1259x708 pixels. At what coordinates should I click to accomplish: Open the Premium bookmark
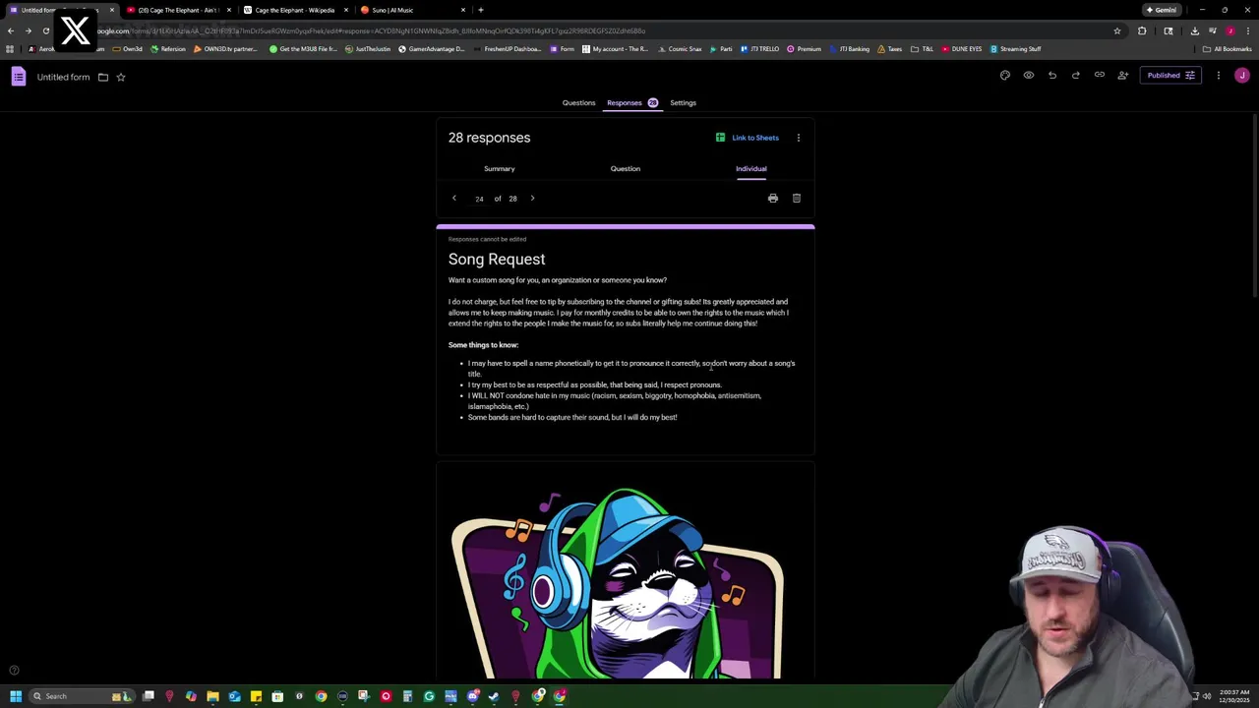804,49
